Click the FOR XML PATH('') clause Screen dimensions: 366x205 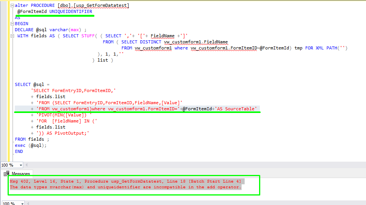[x=326, y=48]
